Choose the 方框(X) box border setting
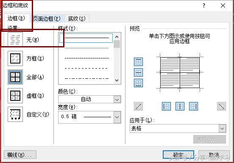Viewport: 234px width, 163px height. pyautogui.click(x=15, y=58)
